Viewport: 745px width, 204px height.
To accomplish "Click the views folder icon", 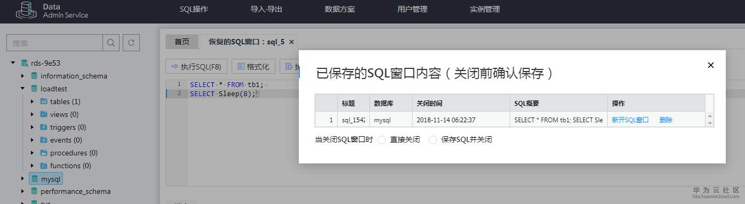I will (x=44, y=114).
